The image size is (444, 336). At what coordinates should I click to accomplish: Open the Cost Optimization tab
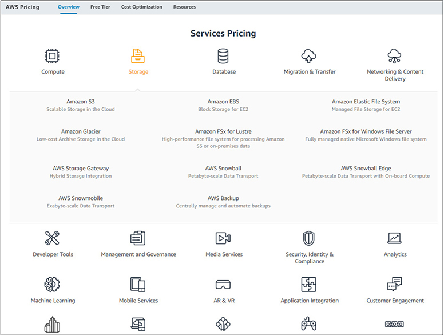[x=141, y=7]
